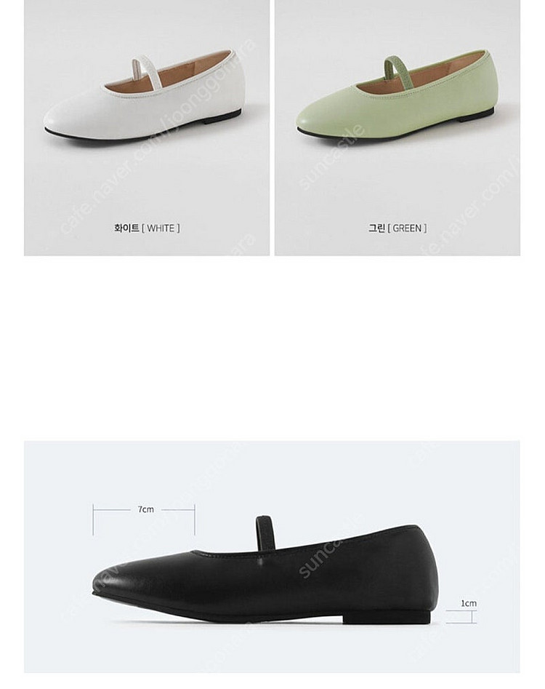
Task: Select the 화이트 [WHITE] color label
Action: 147,228
